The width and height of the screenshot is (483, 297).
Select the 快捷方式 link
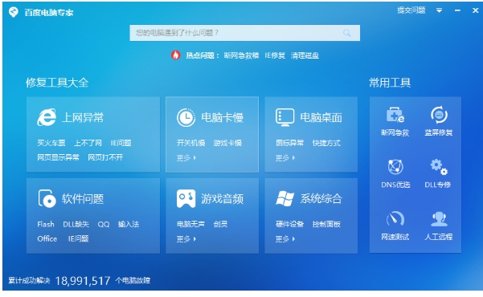pyautogui.click(x=326, y=143)
